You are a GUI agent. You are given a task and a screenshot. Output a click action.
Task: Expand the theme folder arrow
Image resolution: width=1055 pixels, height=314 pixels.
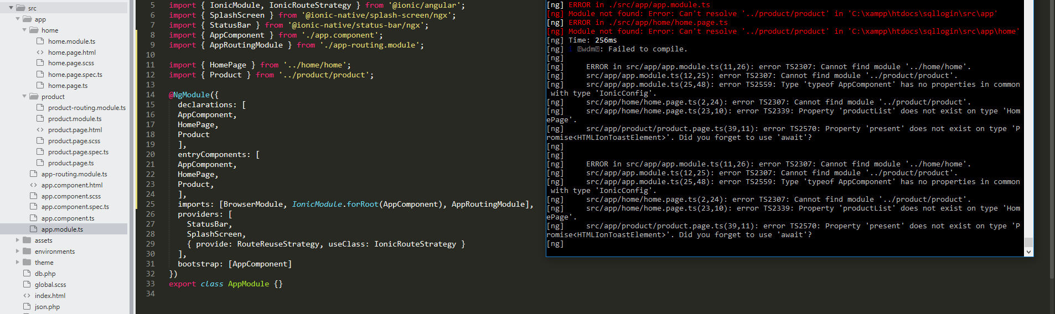click(x=18, y=262)
